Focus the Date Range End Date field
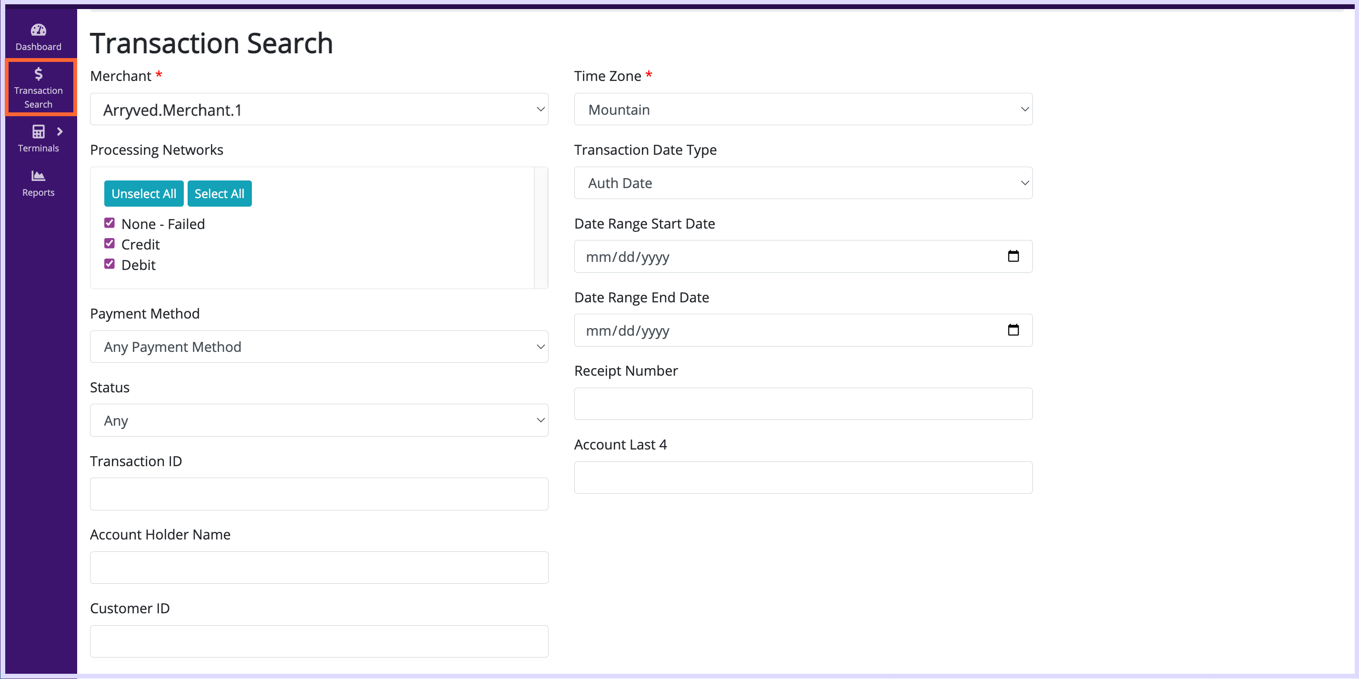This screenshot has height=679, width=1359. tap(803, 330)
